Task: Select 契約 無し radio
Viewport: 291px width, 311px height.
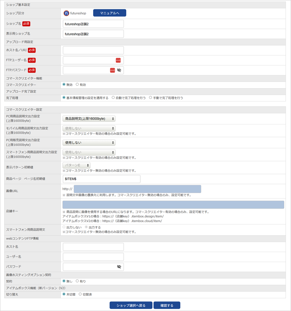Action: (64, 281)
